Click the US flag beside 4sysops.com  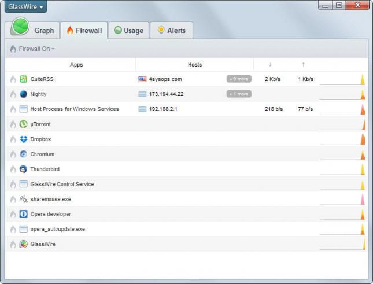142,79
